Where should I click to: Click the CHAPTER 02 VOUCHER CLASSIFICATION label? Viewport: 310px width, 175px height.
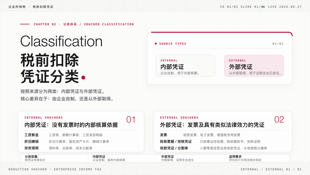[x=84, y=24]
